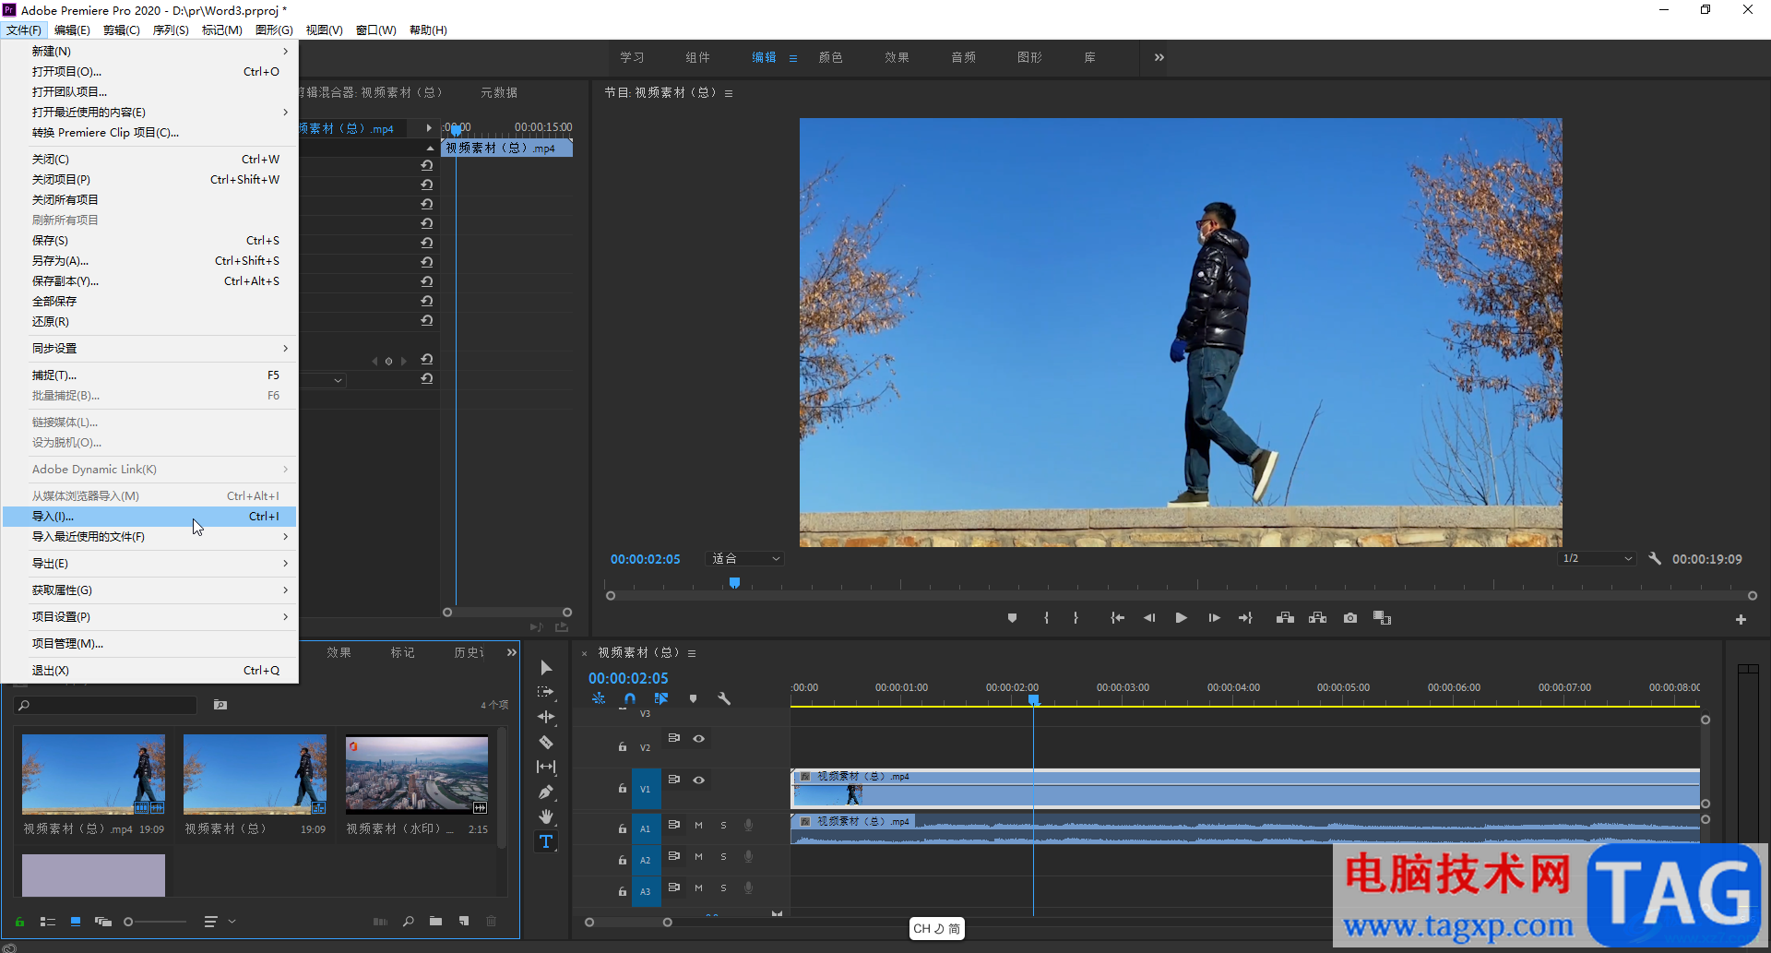Go to Out point
The width and height of the screenshot is (1771, 953).
click(1245, 618)
